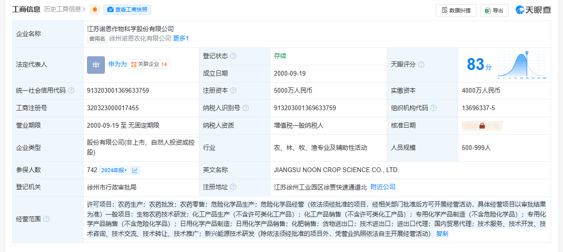Screen dimensions: 563x252
Task: Click 4000万人民币 paid-in capital value
Action: tap(481, 91)
